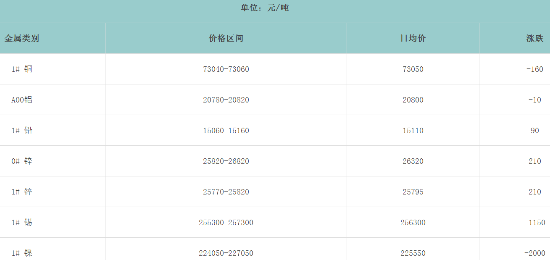Click the 26320 daily average value
The height and width of the screenshot is (260, 550).
pyautogui.click(x=413, y=161)
